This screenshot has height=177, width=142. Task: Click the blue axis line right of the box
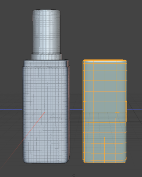coord(134,110)
